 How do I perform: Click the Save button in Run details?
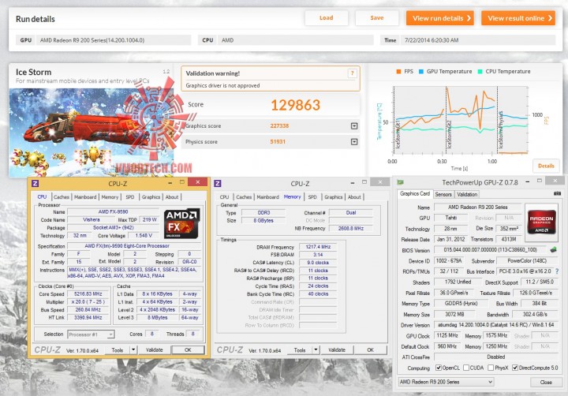point(377,18)
